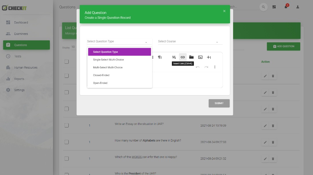The image size is (313, 175).
Task: Open the file manager folder icon
Action: click(x=192, y=57)
